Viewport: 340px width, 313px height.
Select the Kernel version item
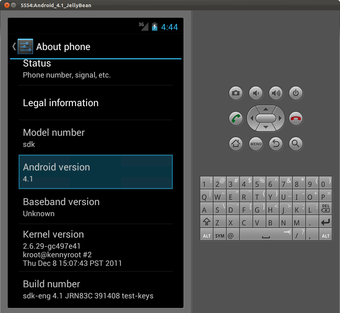tap(96, 248)
